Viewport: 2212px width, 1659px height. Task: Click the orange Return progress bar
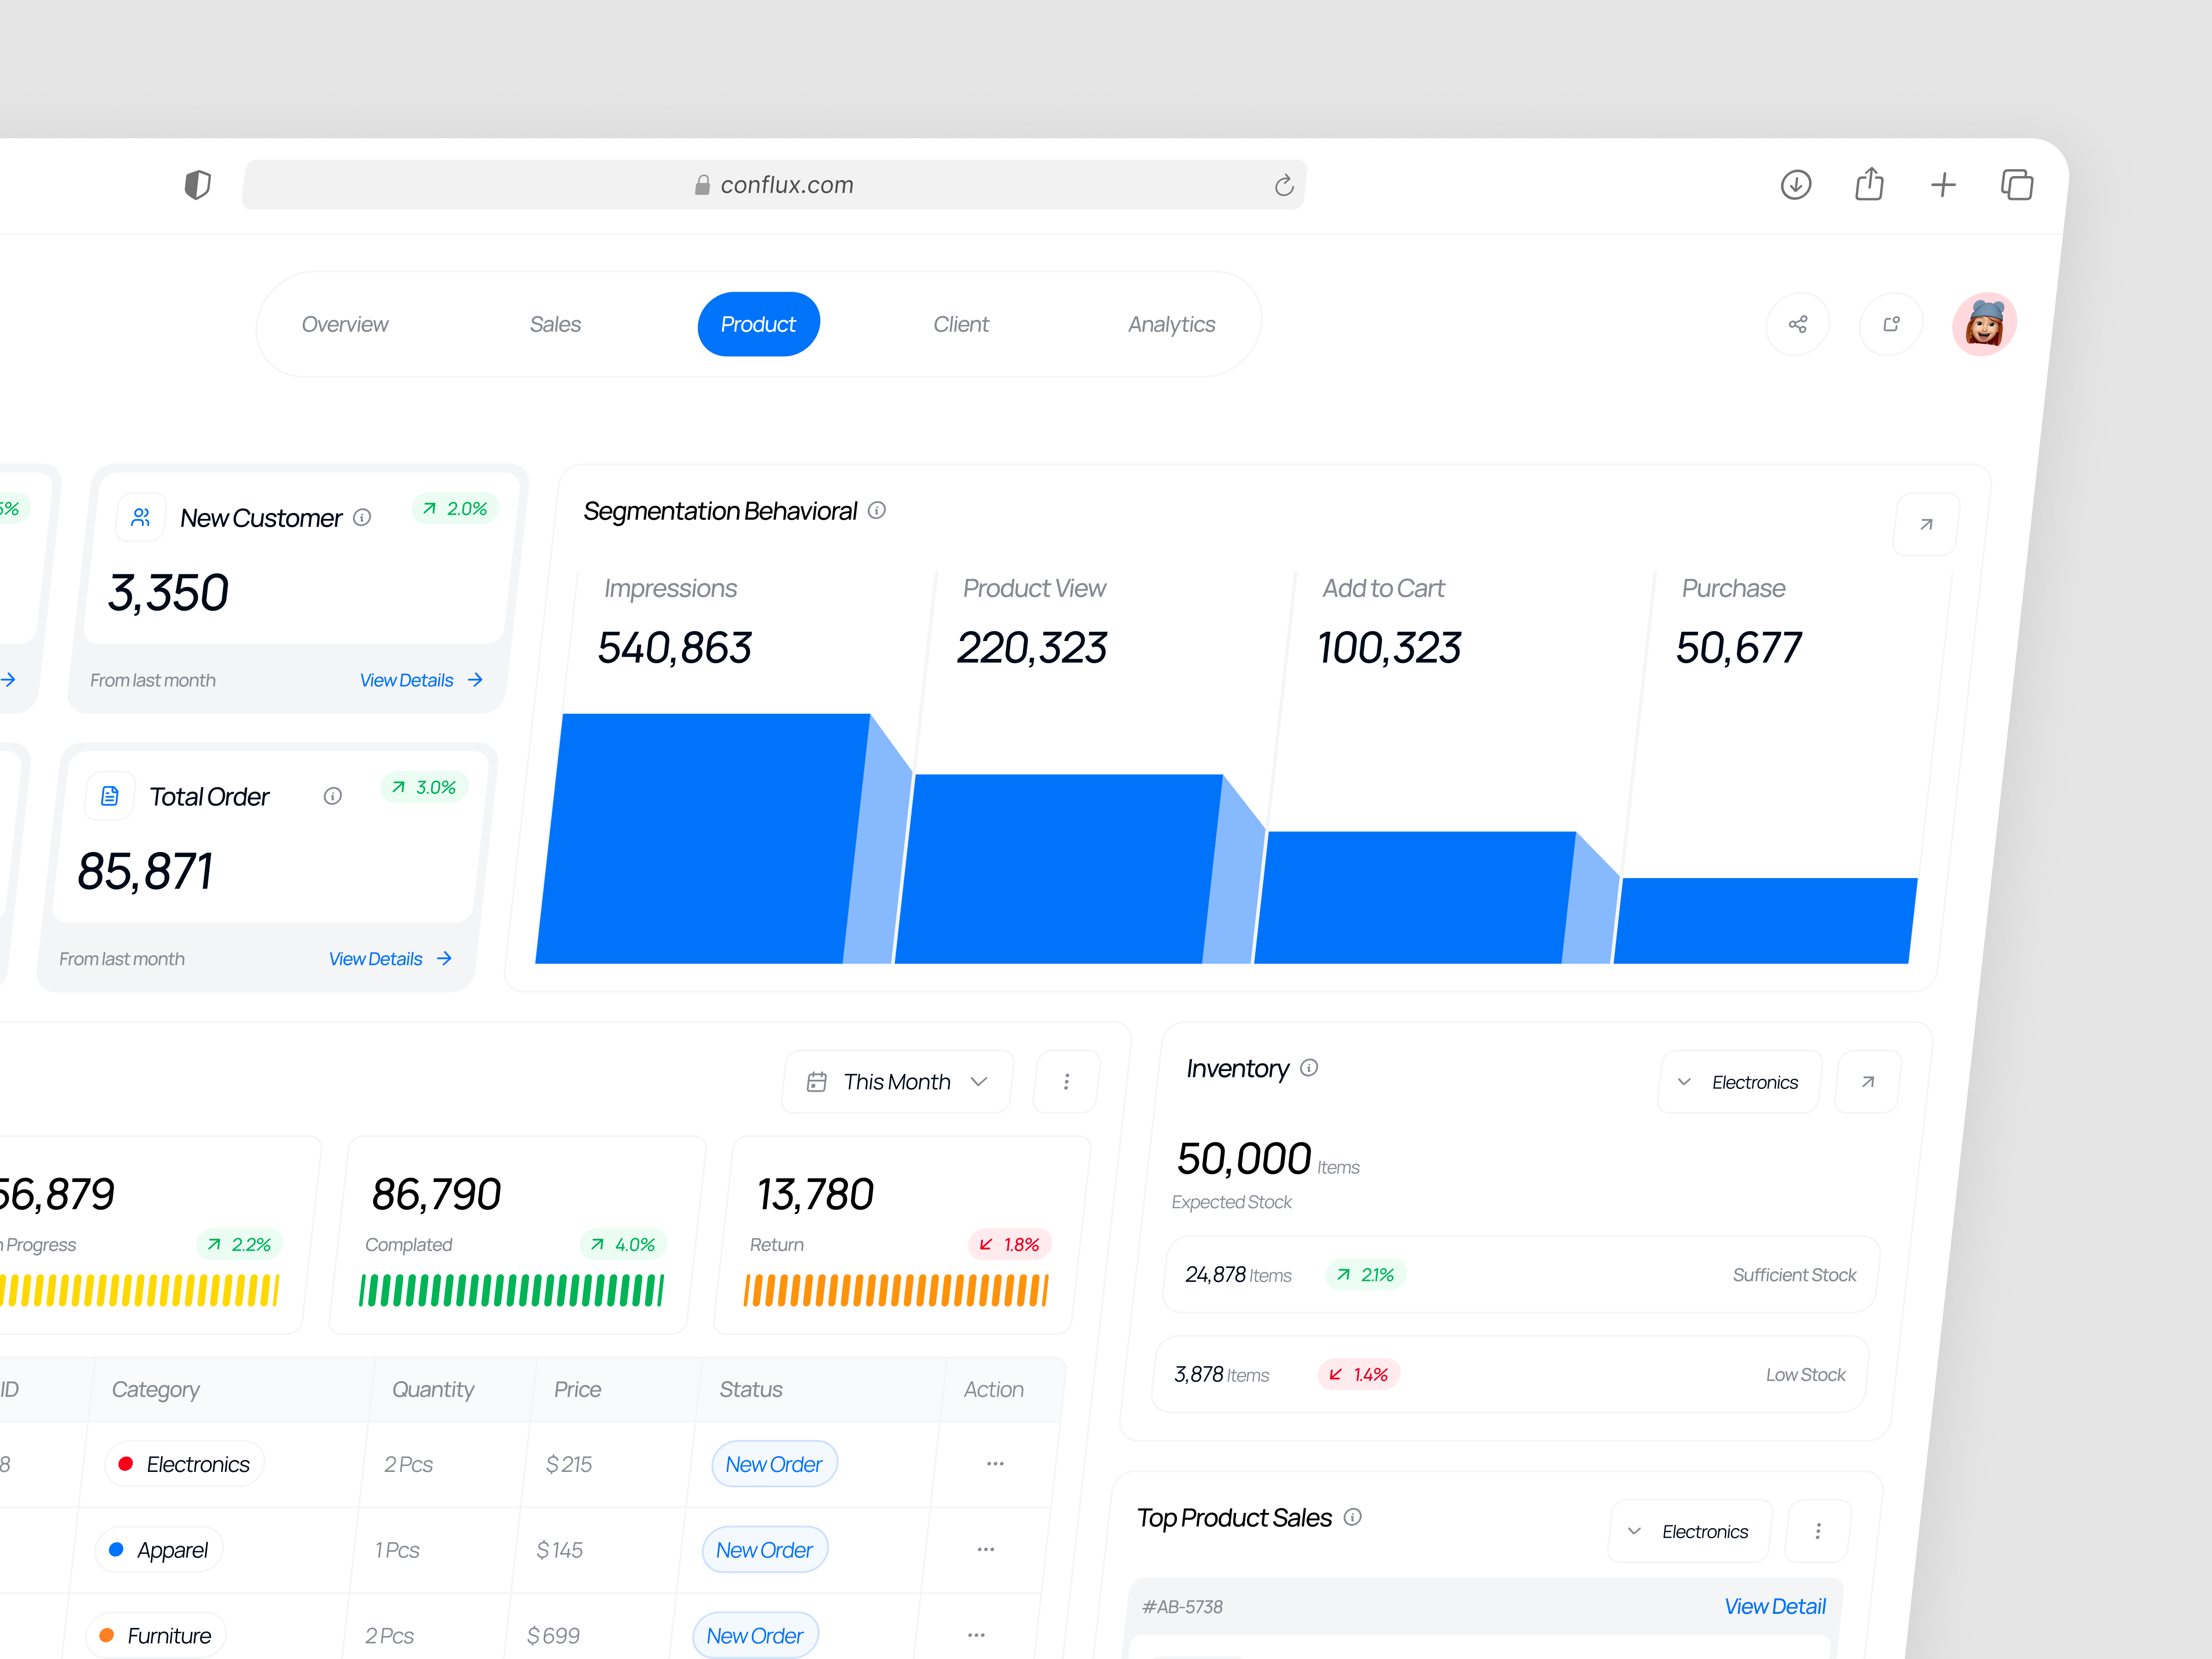pyautogui.click(x=895, y=1290)
